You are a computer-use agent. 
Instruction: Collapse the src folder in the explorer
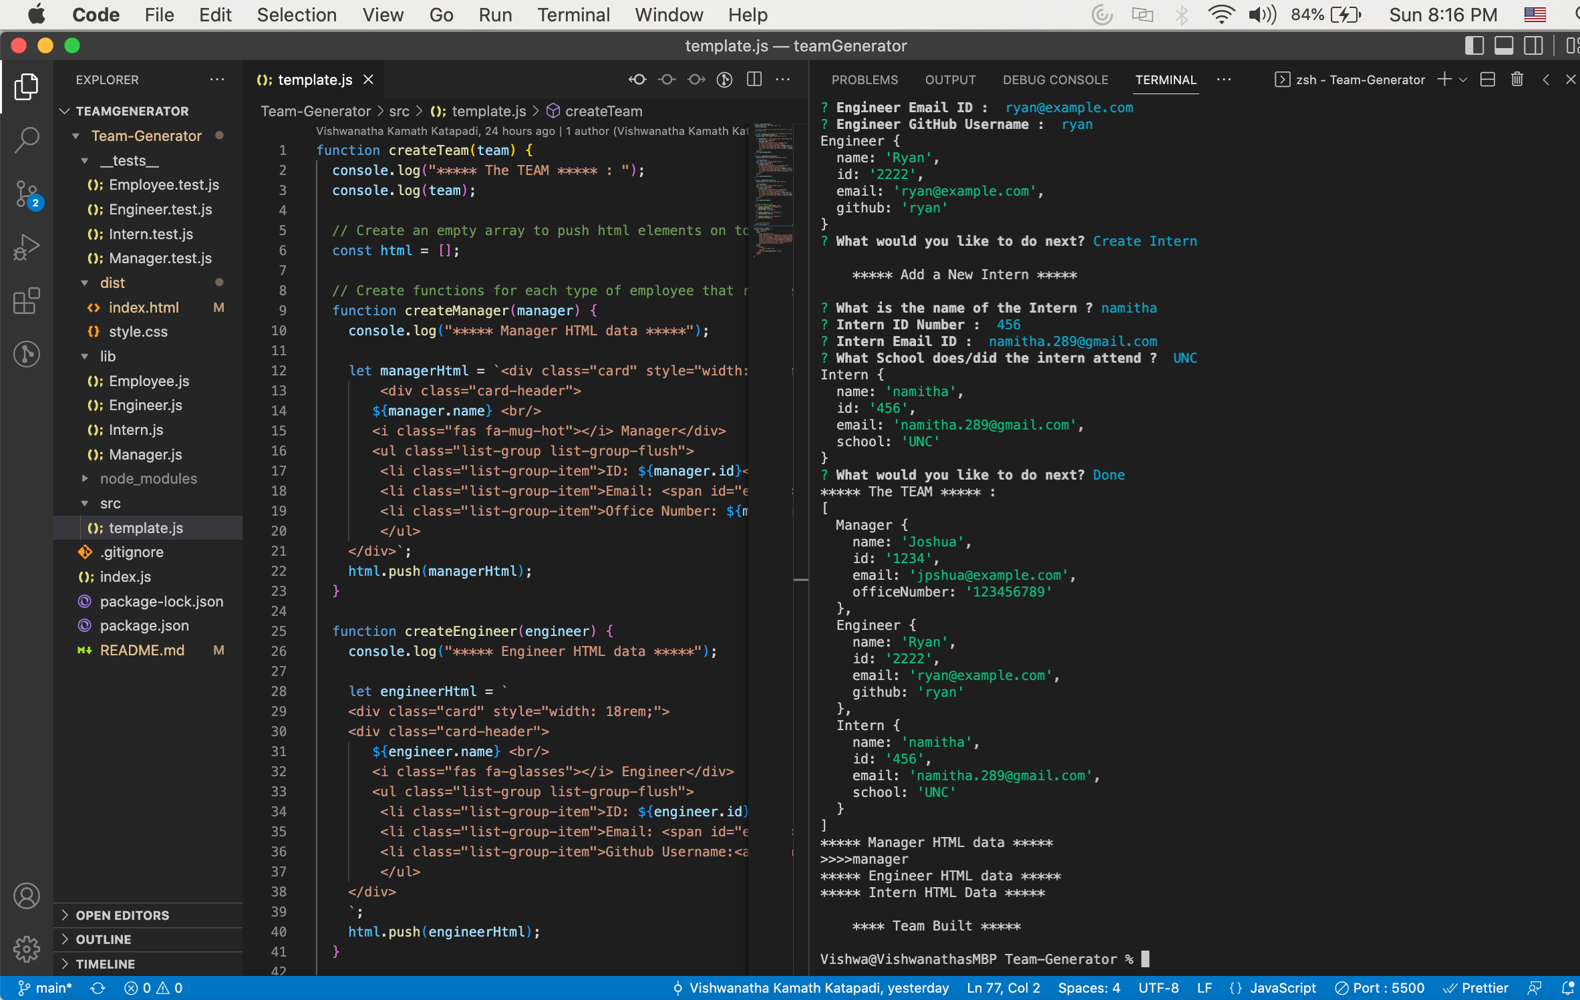tap(110, 503)
